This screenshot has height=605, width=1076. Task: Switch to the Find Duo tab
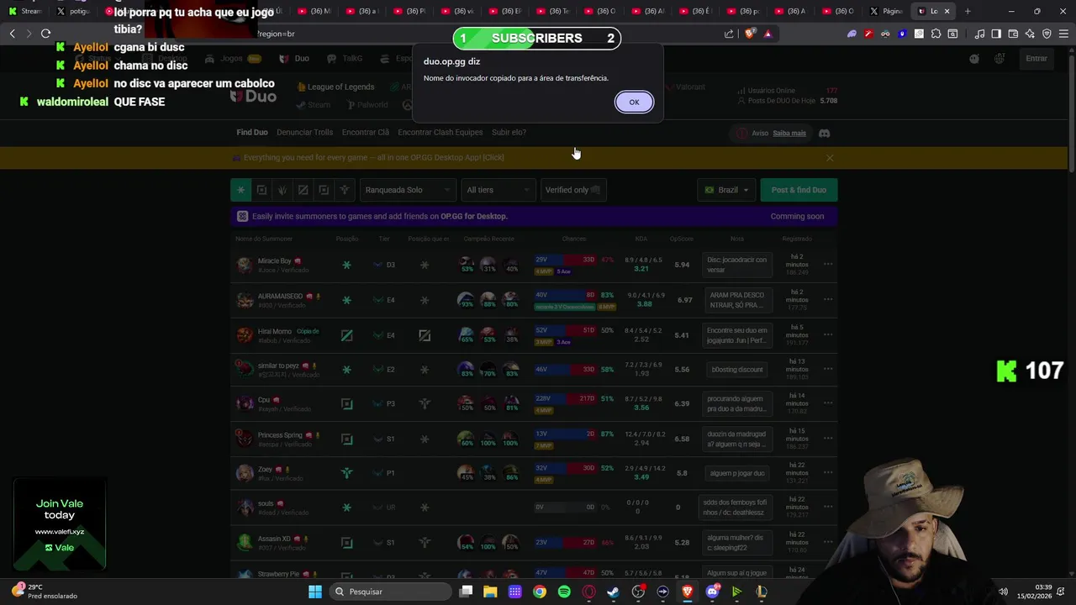tap(252, 132)
